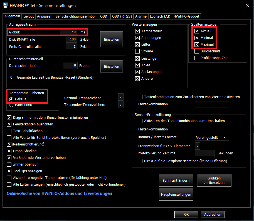
Task: Open the Anpassen tab
Action: [x=45, y=16]
